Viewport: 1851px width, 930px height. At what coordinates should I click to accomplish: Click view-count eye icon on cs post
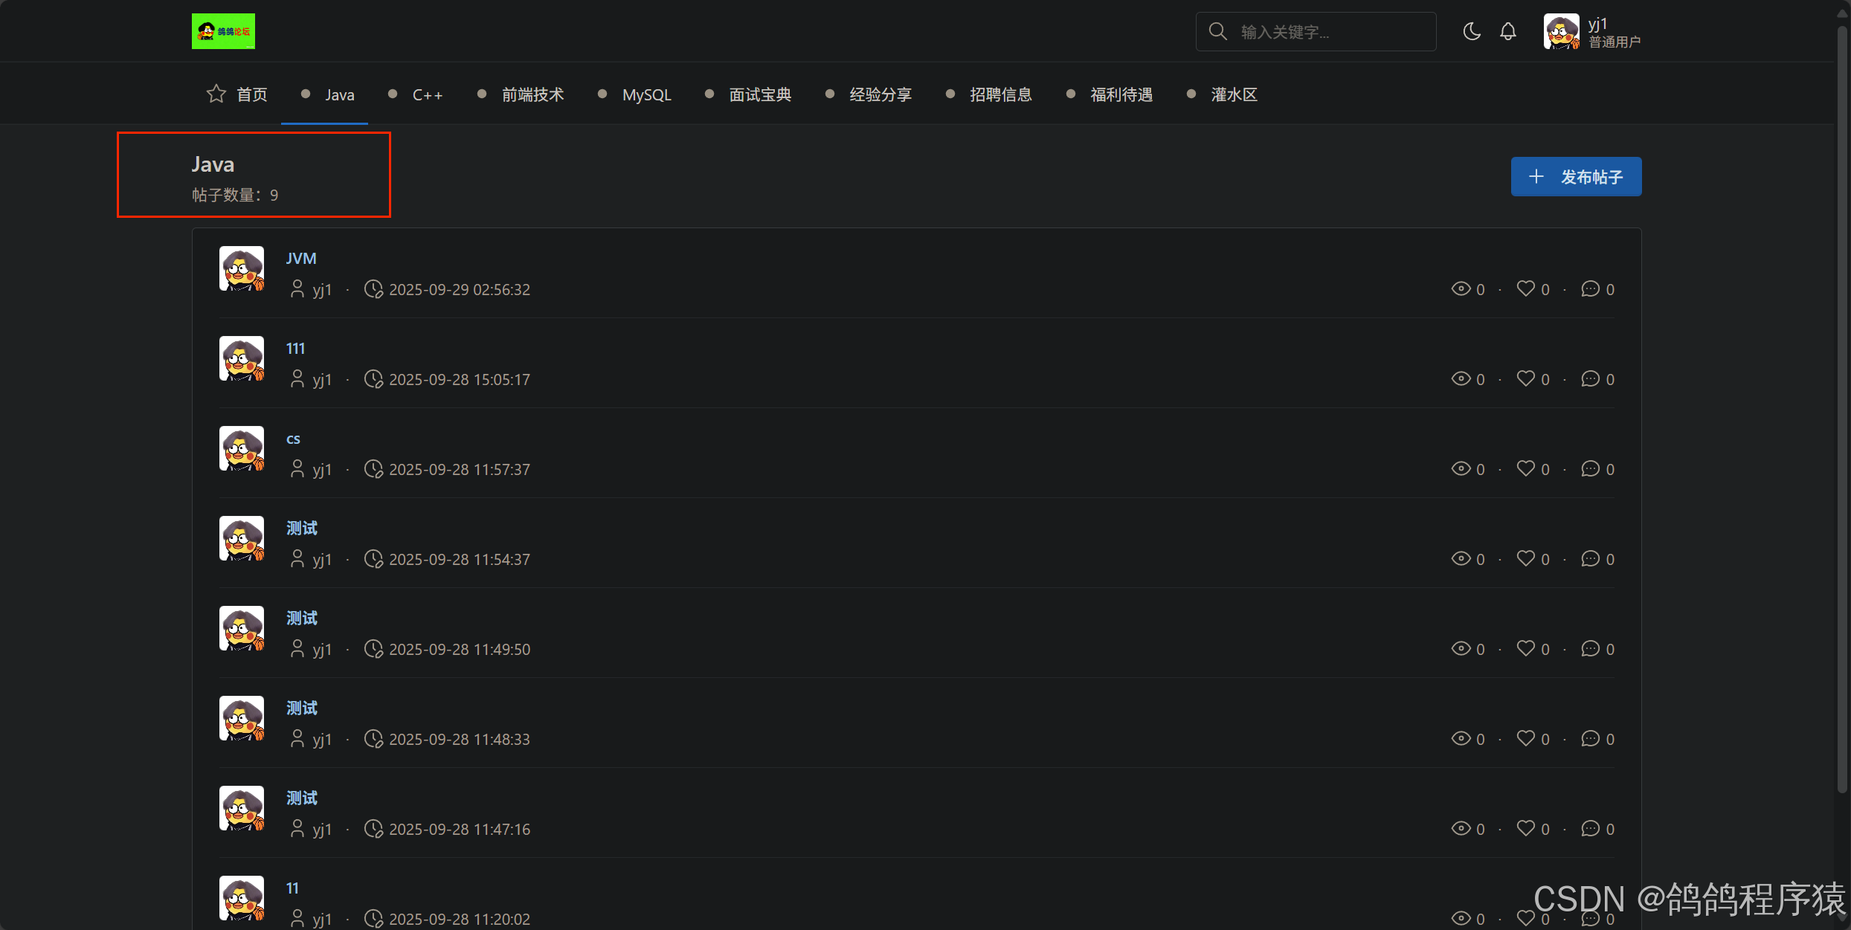point(1461,469)
